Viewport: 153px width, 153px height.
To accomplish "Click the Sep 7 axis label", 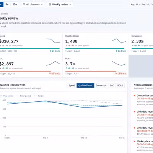I will [46, 138].
